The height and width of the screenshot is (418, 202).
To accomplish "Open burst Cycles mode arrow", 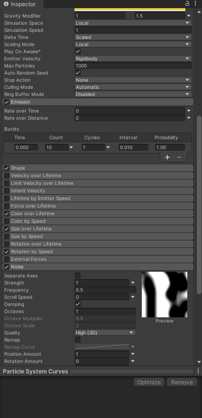I will (x=108, y=147).
